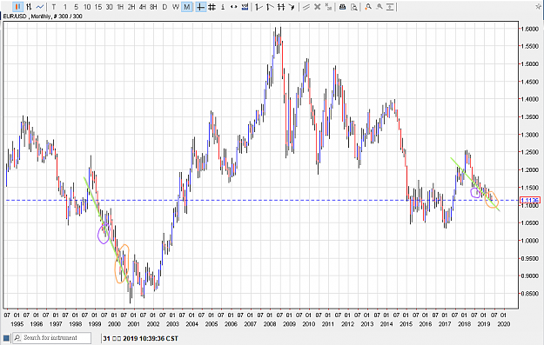This screenshot has height=345, width=544.
Task: Select Daily (D) timeframe
Action: (165, 7)
